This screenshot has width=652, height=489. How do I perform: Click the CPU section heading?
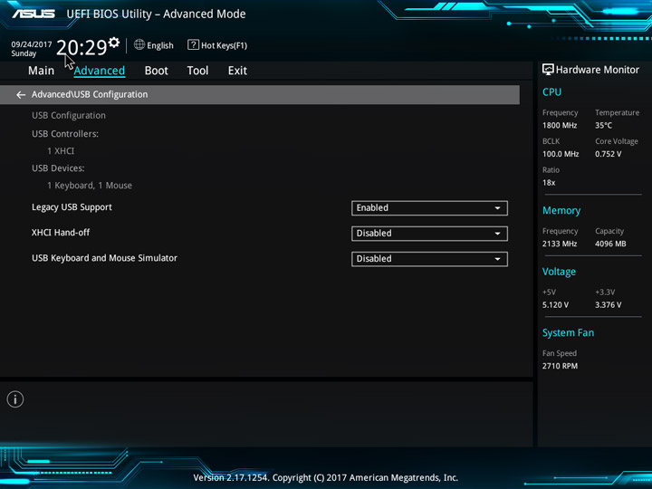551,91
